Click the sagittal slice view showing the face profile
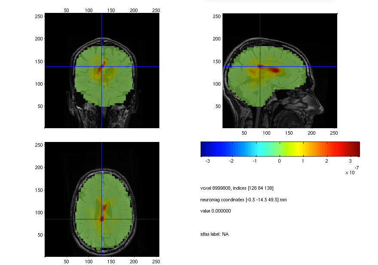Image resolution: width=378 pixels, height=265 pixels. click(x=280, y=71)
